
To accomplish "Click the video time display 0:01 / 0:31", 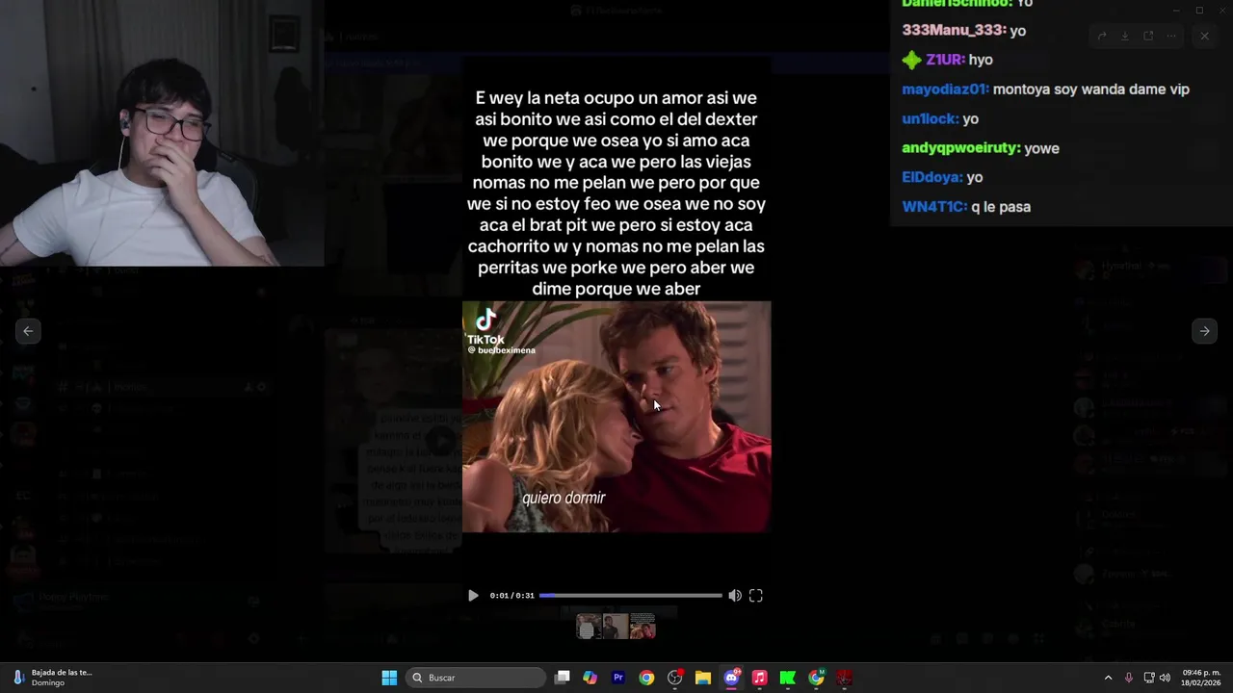I will [x=512, y=596].
